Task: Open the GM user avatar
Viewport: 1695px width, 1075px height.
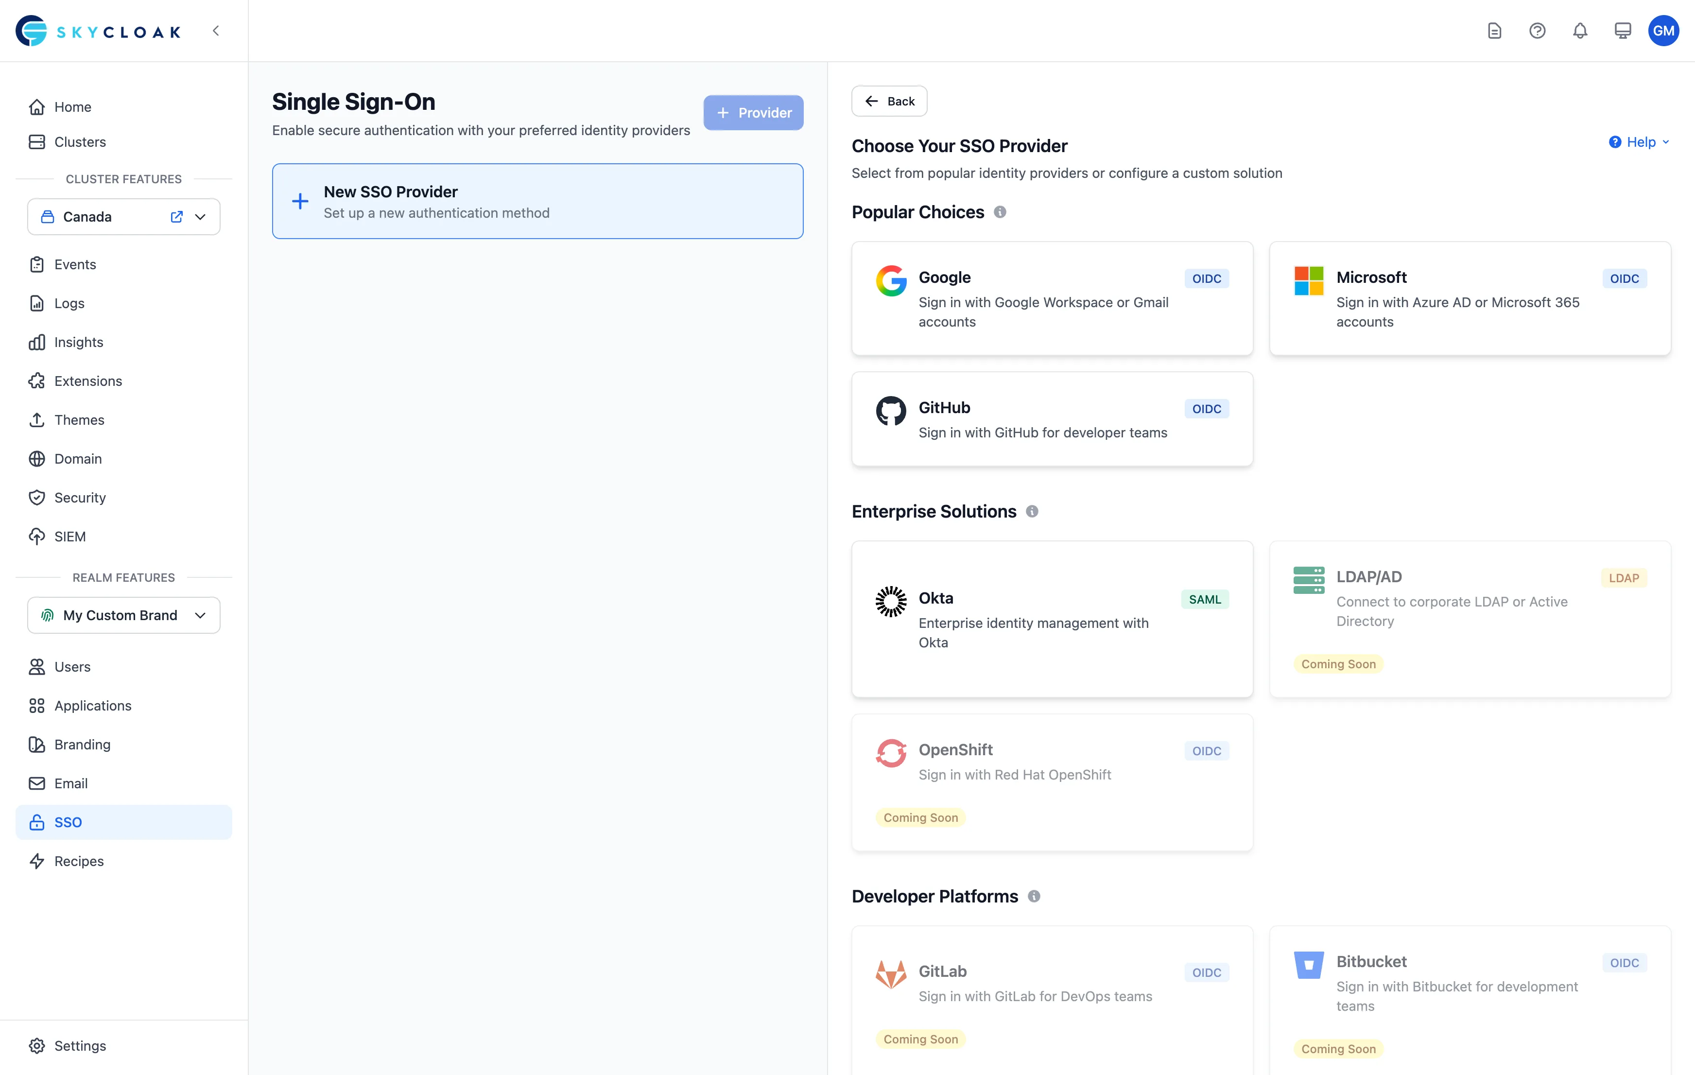Action: pos(1663,31)
